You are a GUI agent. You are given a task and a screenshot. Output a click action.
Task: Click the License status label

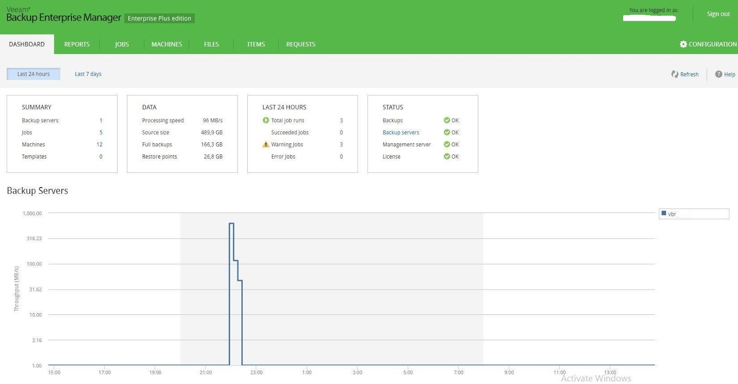[391, 156]
